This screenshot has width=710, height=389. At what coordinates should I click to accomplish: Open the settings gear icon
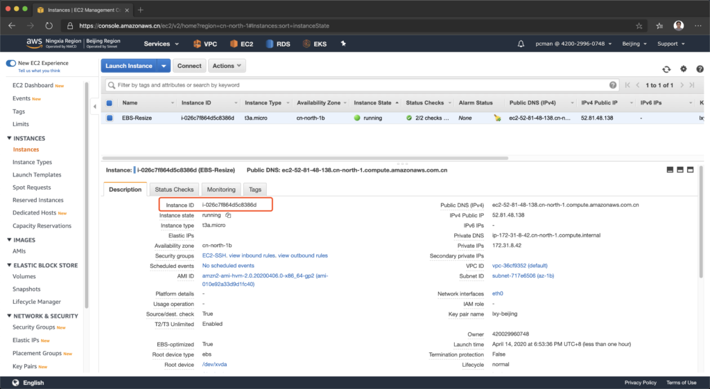pos(683,69)
